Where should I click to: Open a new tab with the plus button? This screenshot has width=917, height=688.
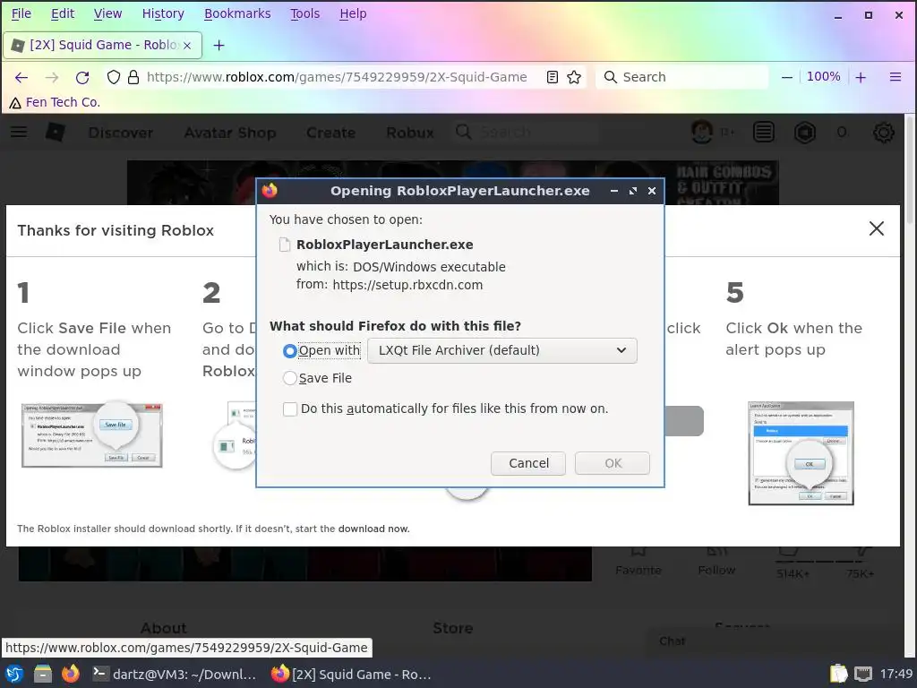click(x=219, y=45)
